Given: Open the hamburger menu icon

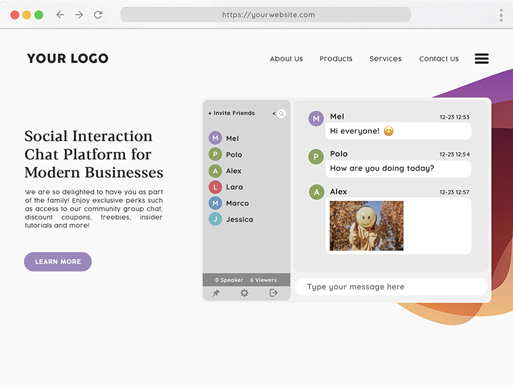Looking at the screenshot, I should coord(482,58).
